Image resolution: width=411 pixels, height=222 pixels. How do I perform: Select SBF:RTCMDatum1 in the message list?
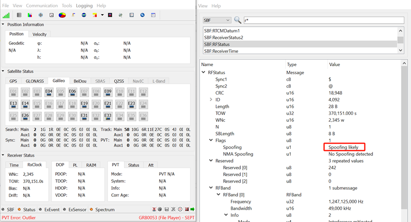300,31
